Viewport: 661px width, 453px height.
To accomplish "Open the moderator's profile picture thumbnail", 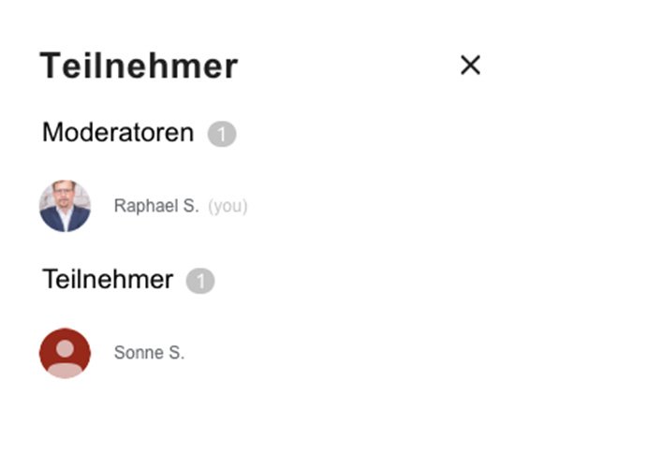I will click(65, 206).
